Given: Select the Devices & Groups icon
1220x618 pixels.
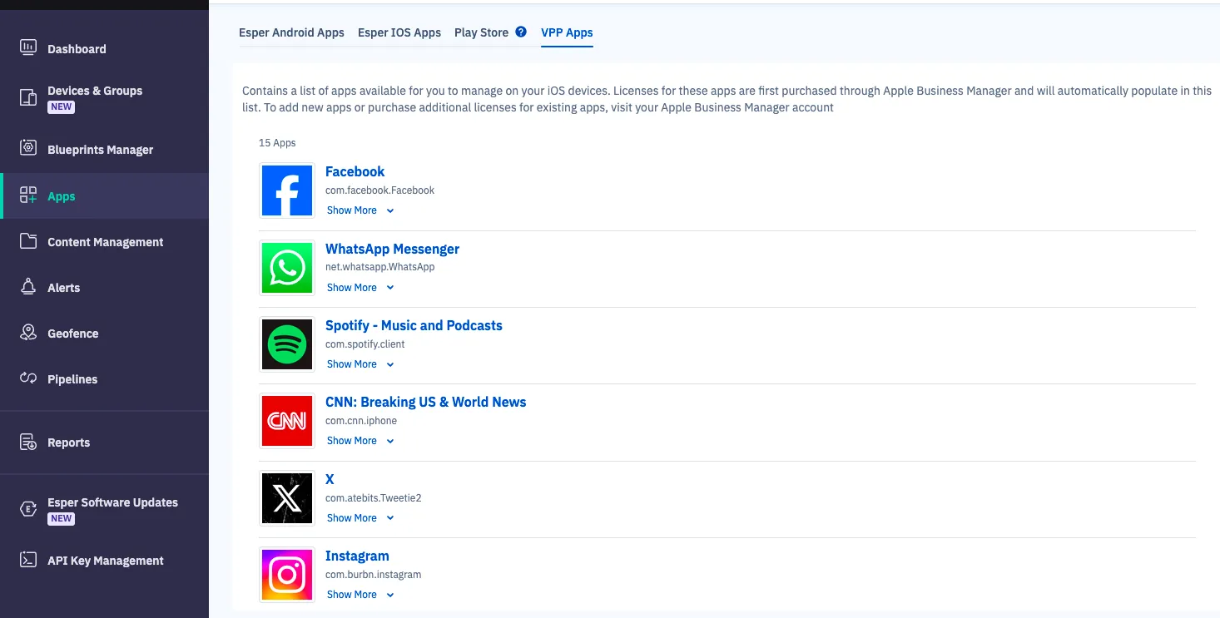Looking at the screenshot, I should 27,97.
